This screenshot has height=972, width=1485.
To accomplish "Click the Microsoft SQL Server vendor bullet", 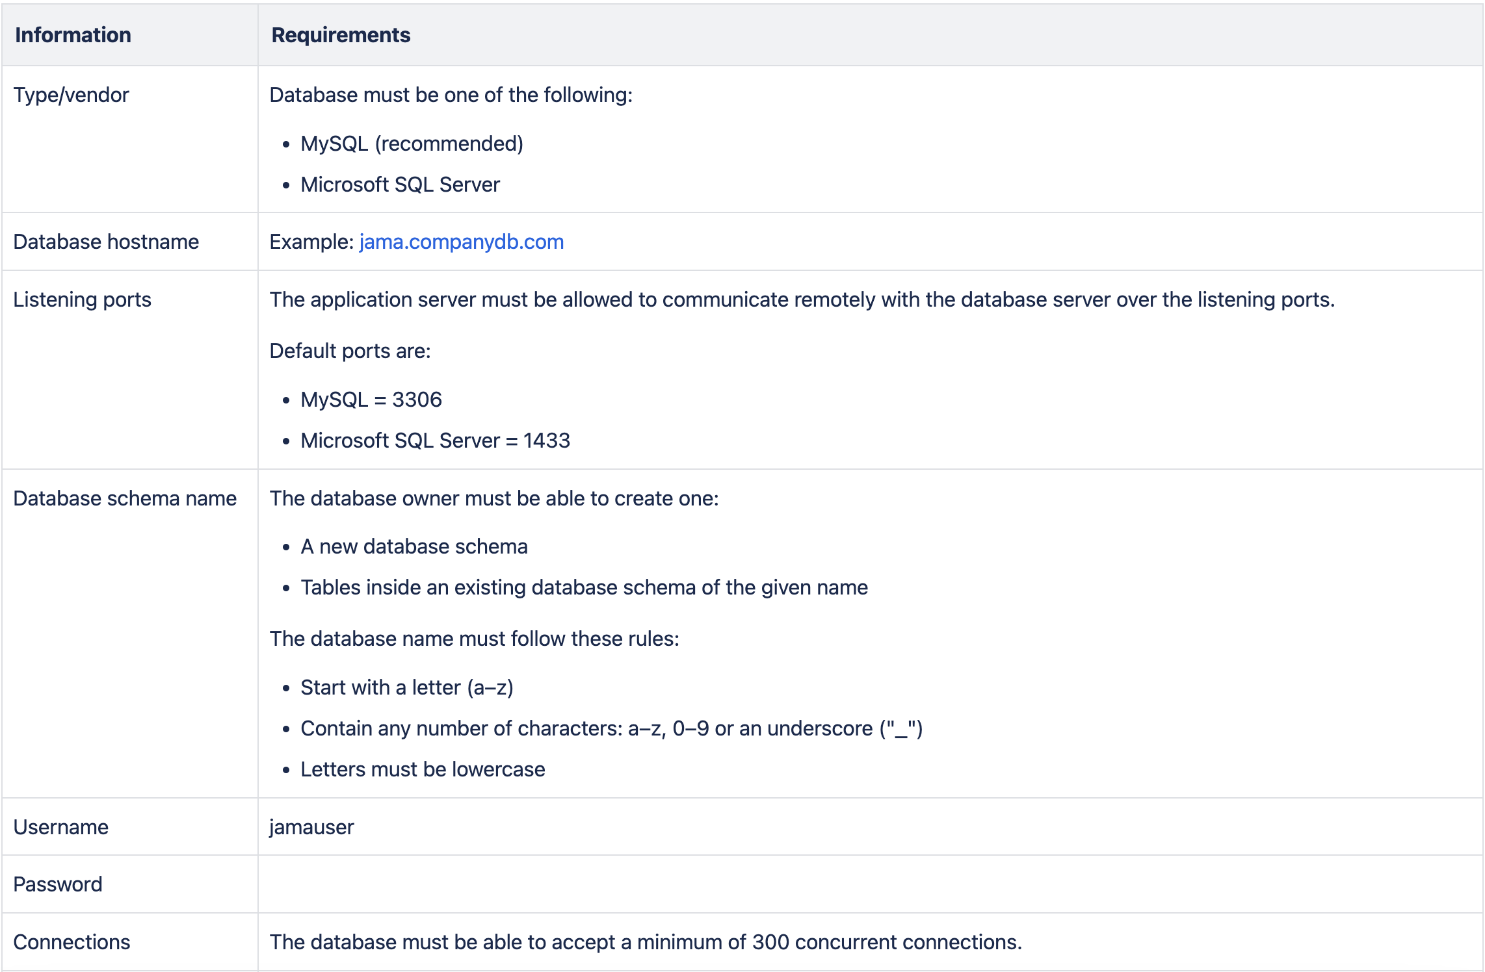I will [x=400, y=185].
